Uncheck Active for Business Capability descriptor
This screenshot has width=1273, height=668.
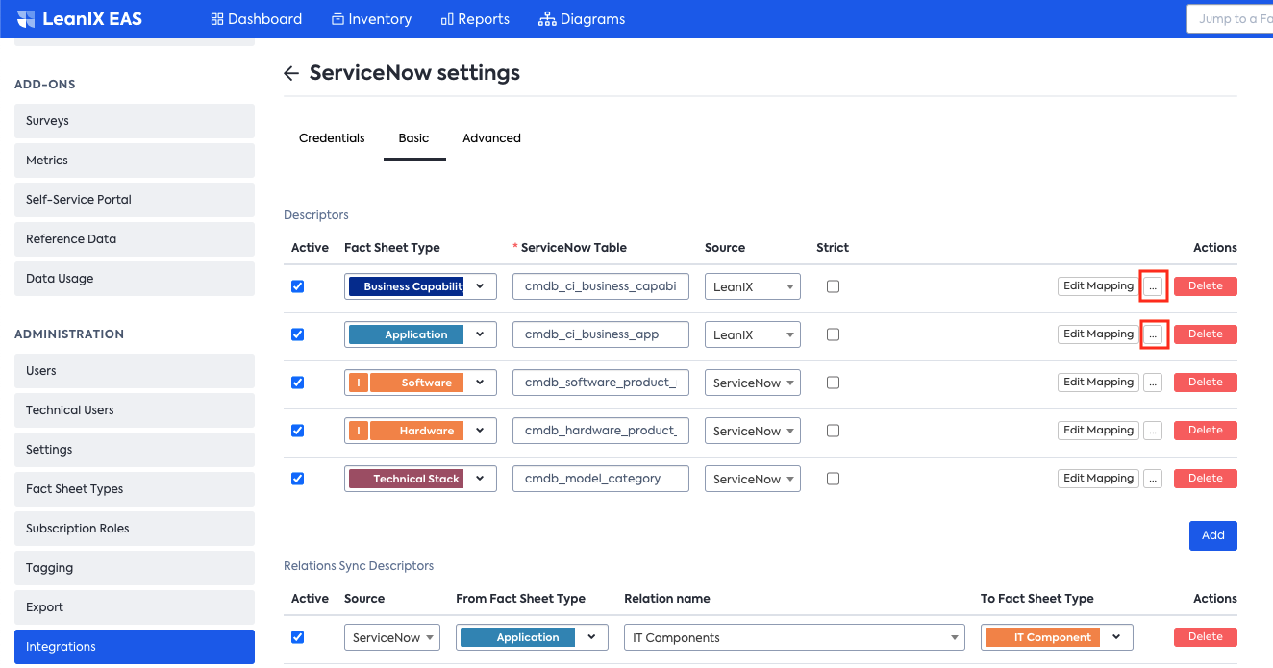click(298, 286)
